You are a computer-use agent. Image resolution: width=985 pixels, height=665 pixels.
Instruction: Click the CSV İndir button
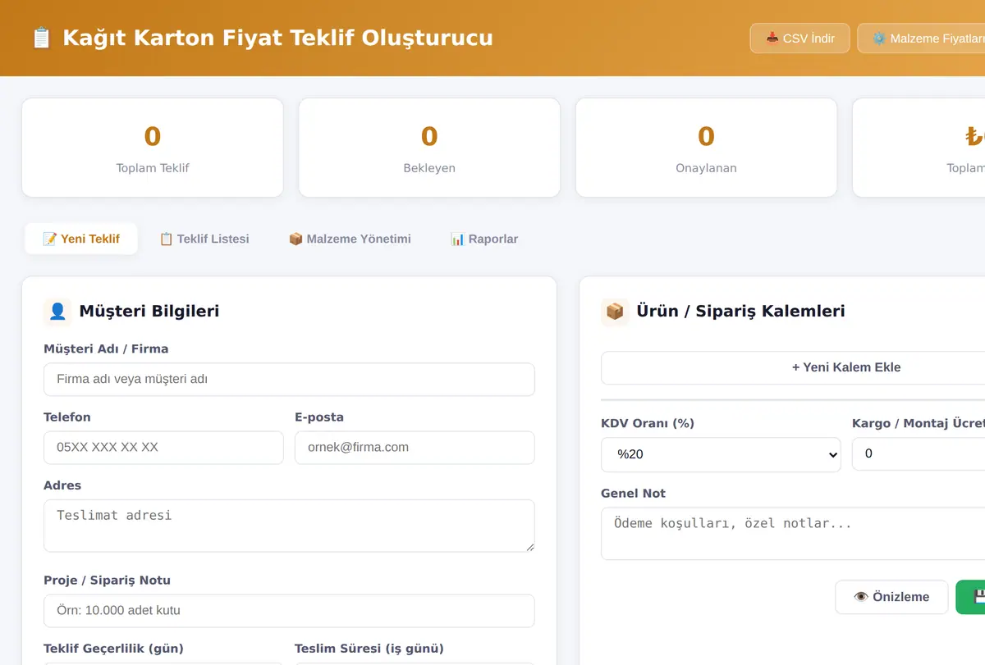(799, 39)
